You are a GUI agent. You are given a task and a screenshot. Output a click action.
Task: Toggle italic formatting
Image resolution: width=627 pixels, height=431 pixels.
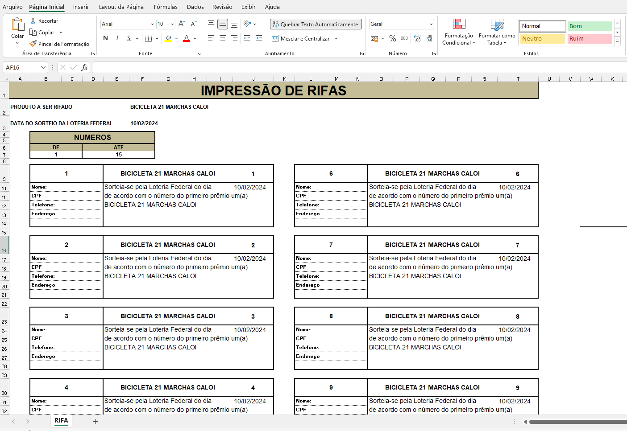[117, 38]
